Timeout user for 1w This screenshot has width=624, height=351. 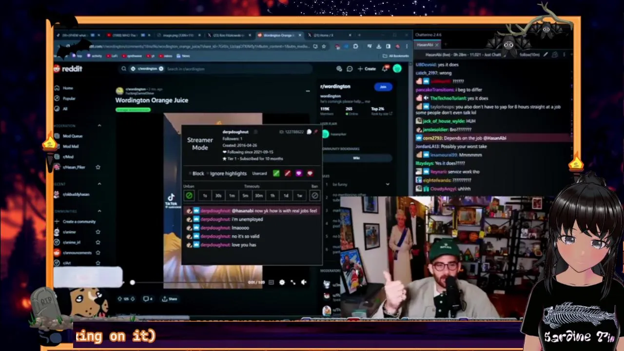point(299,195)
